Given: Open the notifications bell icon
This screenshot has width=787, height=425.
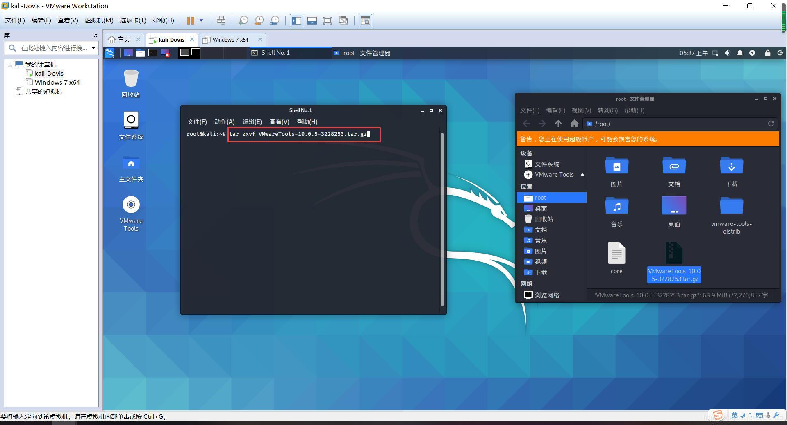Looking at the screenshot, I should (x=739, y=53).
